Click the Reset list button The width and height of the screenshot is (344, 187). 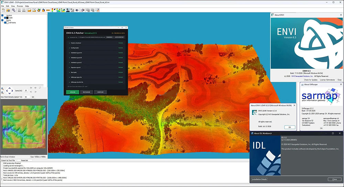(24, 161)
